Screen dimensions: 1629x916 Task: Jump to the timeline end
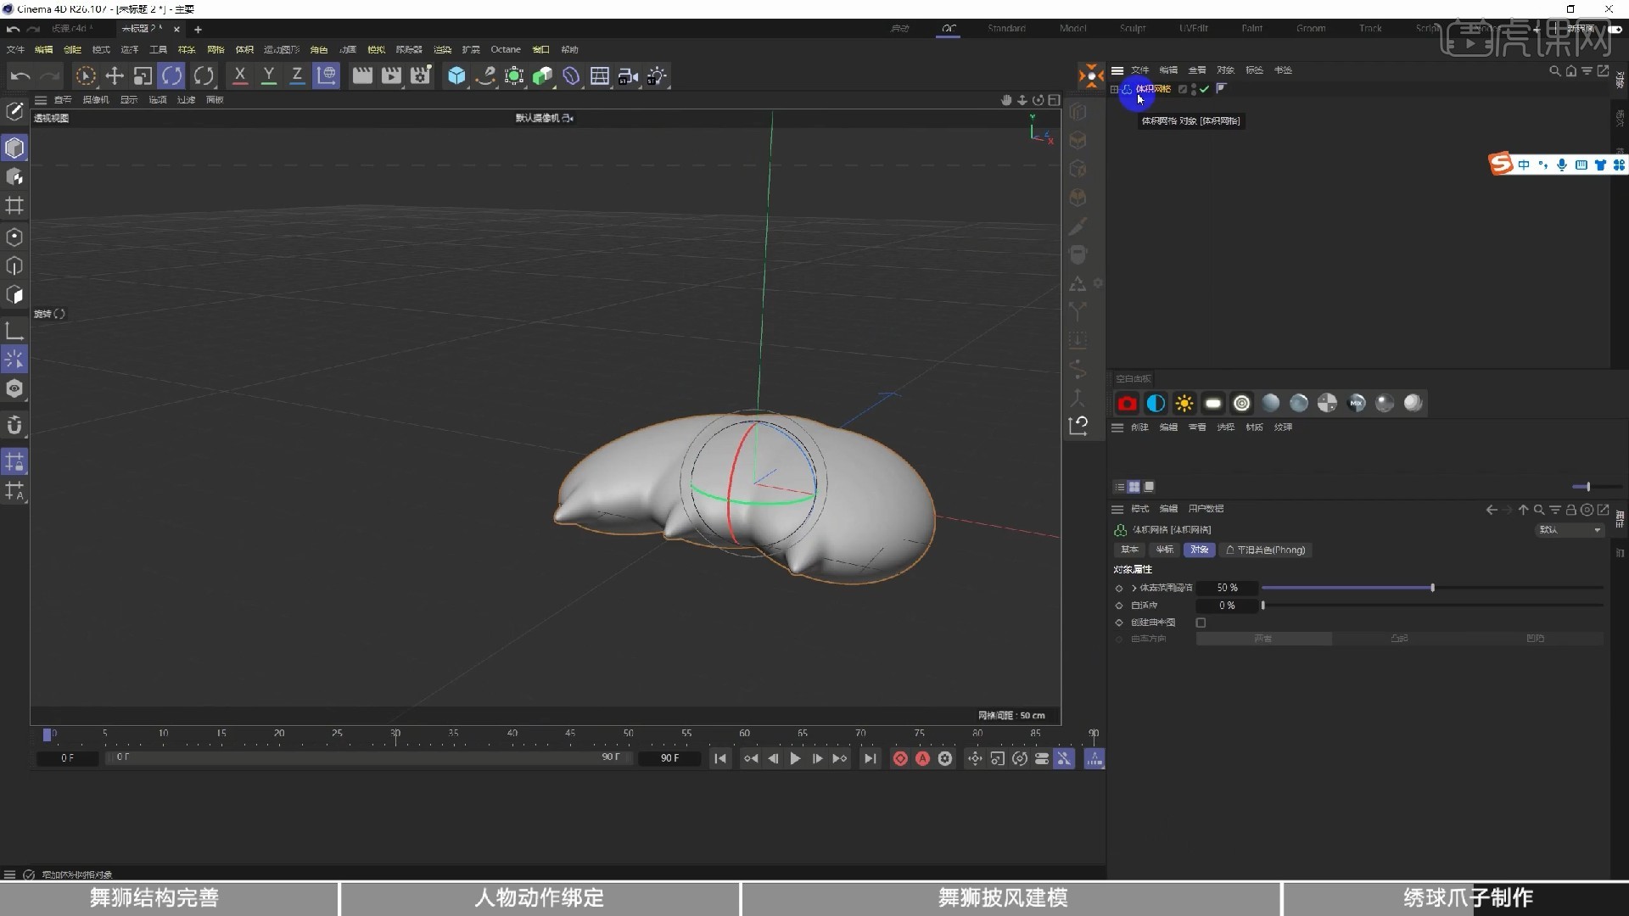click(870, 759)
